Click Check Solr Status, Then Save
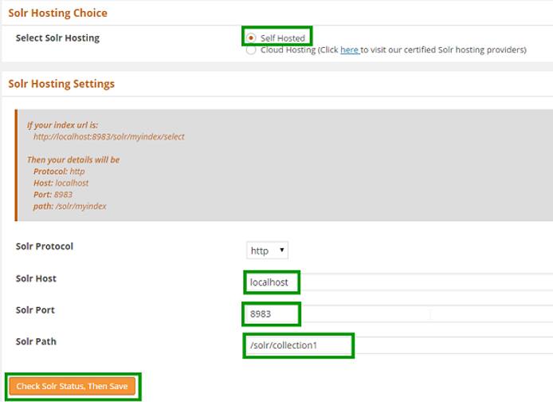The height and width of the screenshot is (402, 553). 73,386
